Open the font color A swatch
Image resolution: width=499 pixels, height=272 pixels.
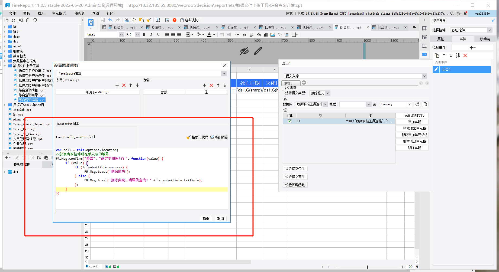(x=209, y=35)
